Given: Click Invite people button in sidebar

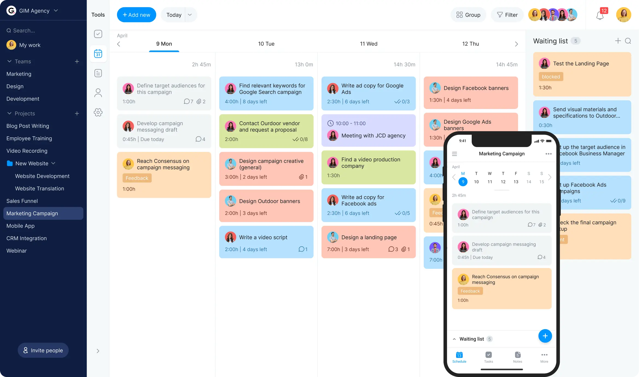Looking at the screenshot, I should click(43, 351).
